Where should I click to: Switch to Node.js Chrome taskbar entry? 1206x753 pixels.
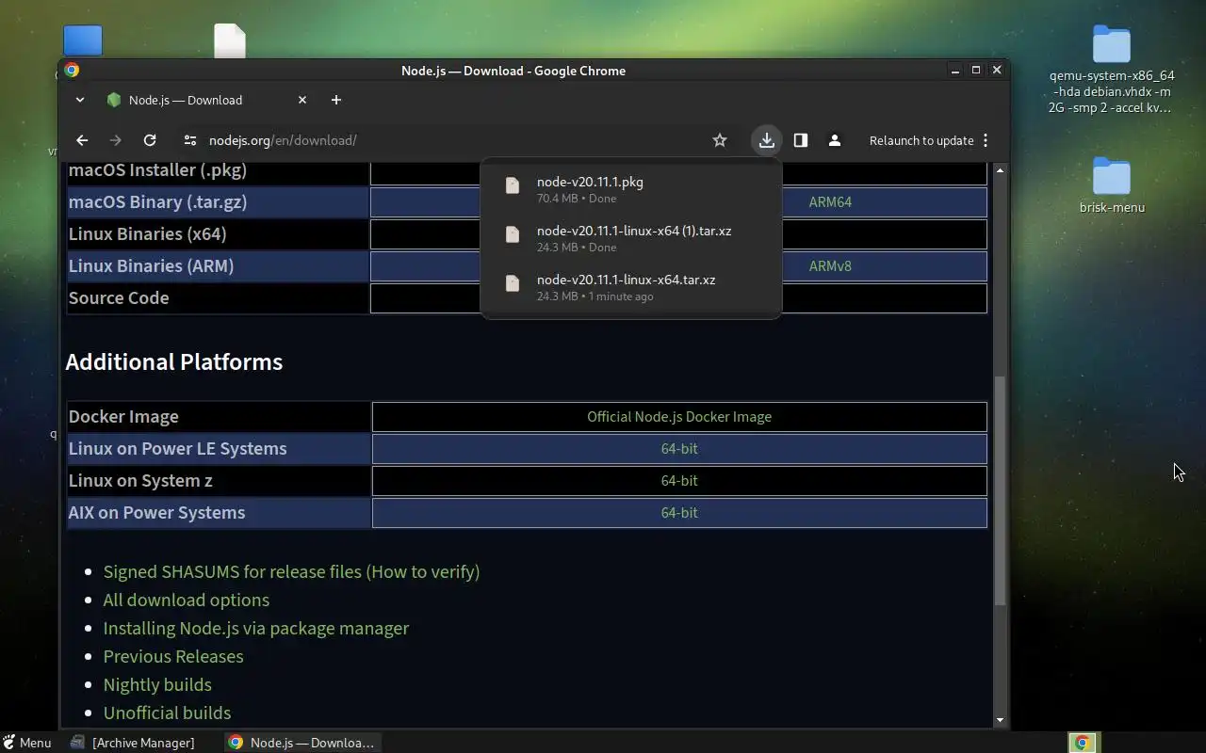(302, 743)
